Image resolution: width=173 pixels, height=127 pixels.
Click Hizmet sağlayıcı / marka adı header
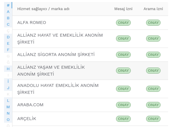click(43, 9)
